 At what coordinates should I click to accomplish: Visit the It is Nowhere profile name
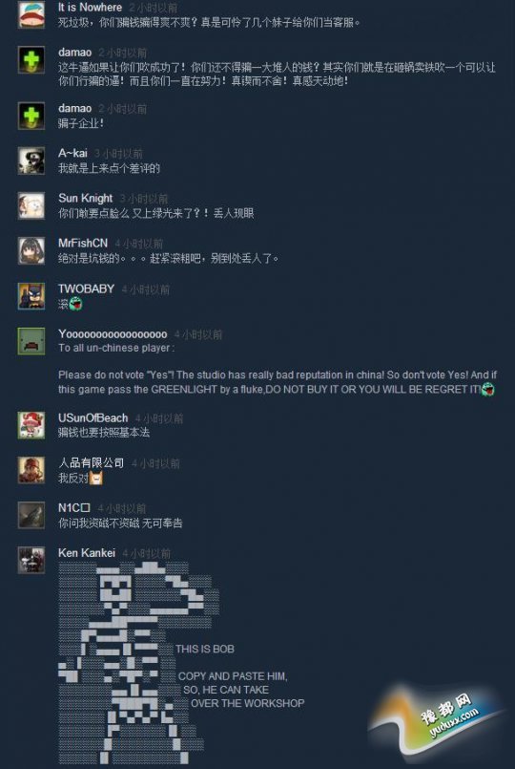(x=90, y=8)
